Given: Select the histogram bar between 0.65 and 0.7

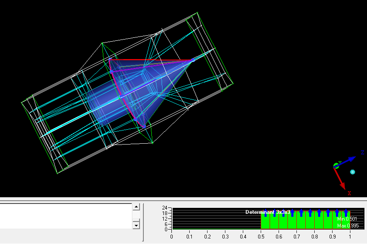Looking at the screenshot, I should (x=292, y=222).
